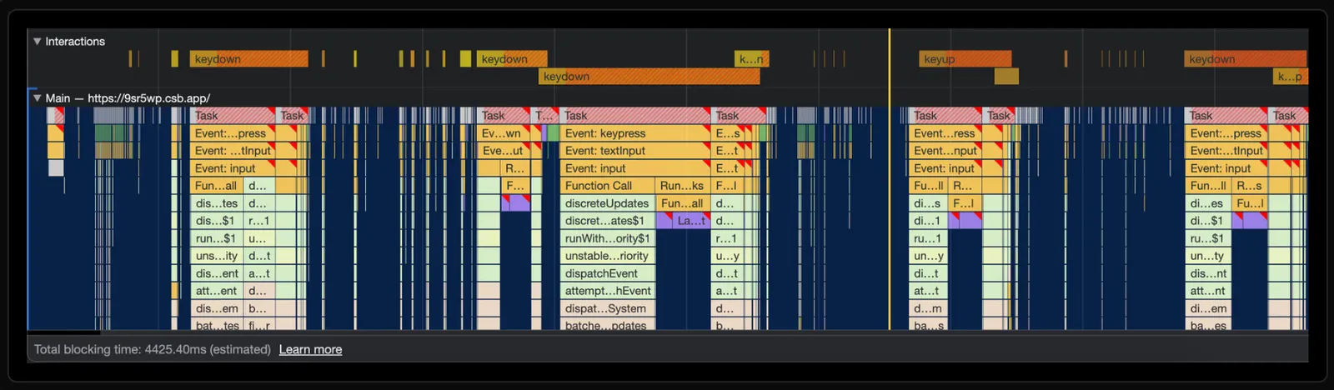Select the uns...ity flame block

[218, 256]
